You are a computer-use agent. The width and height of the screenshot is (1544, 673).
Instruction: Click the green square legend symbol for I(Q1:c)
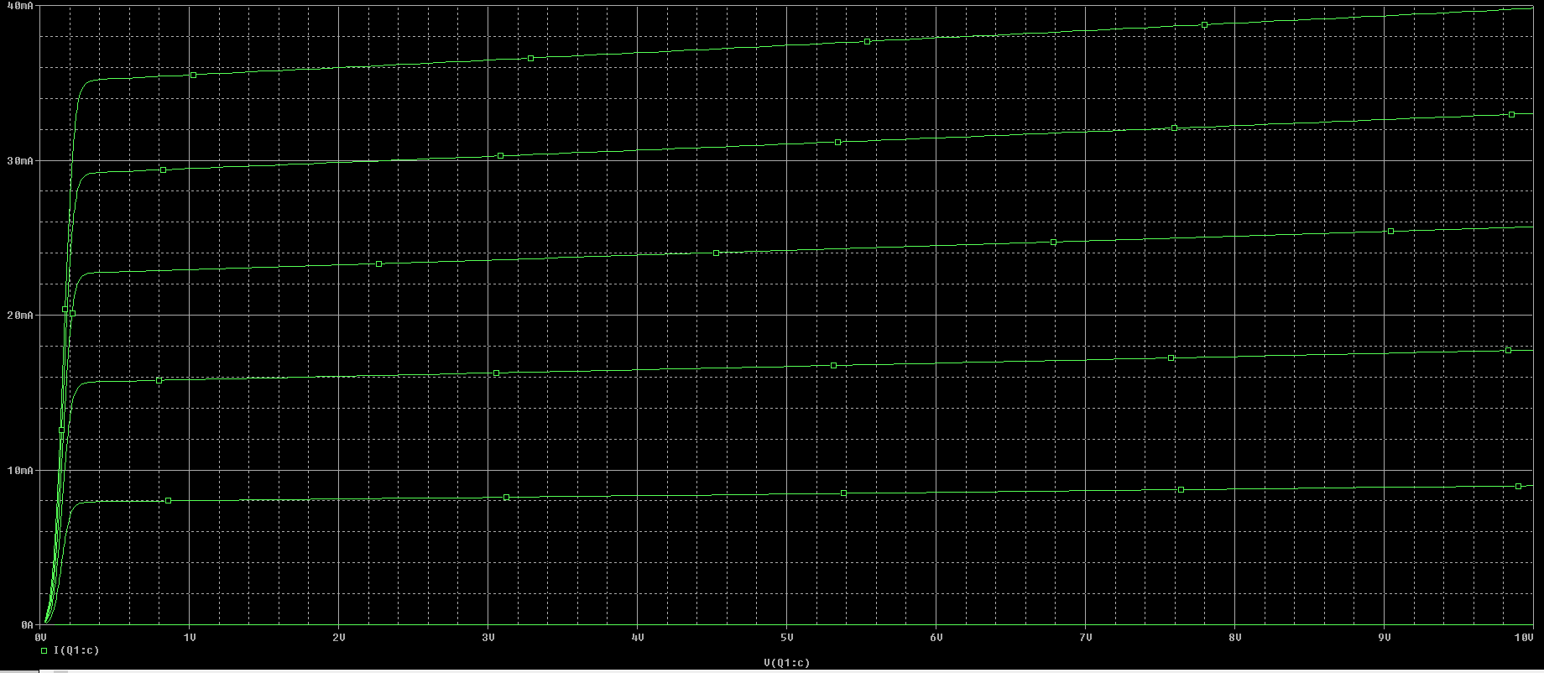tap(44, 650)
